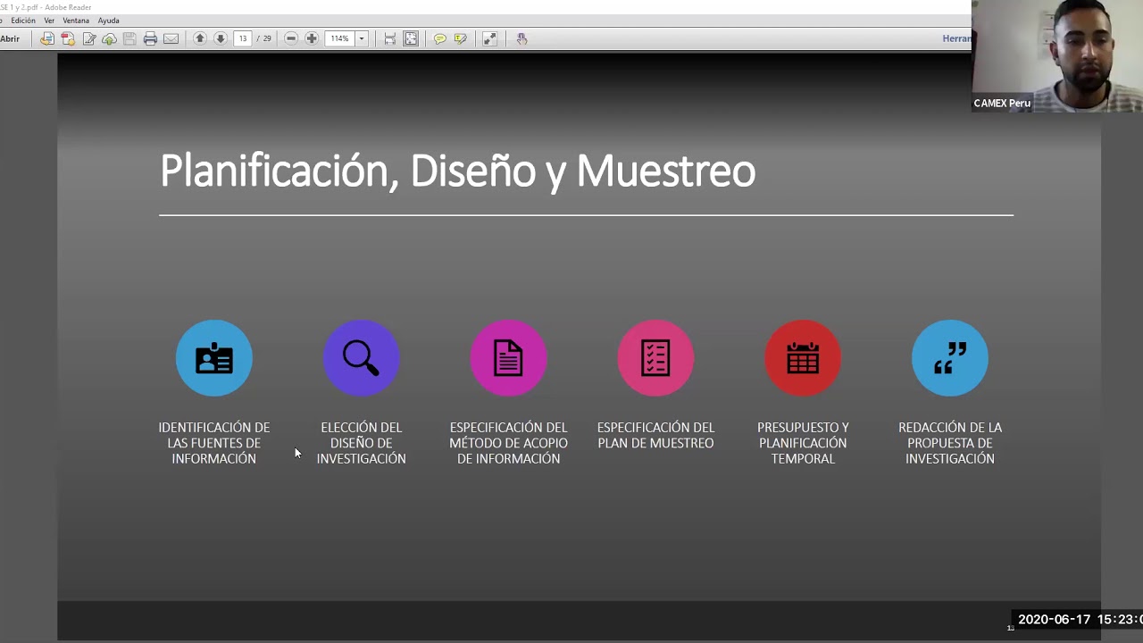Click the hand touch mode icon
The height and width of the screenshot is (643, 1143).
(x=521, y=38)
